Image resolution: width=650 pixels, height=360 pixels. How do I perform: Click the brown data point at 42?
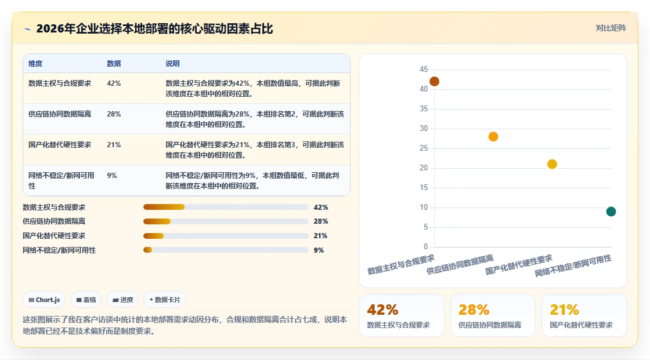[434, 81]
